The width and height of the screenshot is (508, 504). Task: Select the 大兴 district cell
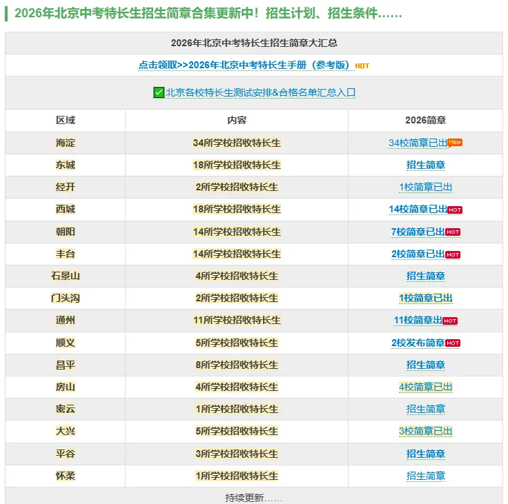[x=65, y=432]
